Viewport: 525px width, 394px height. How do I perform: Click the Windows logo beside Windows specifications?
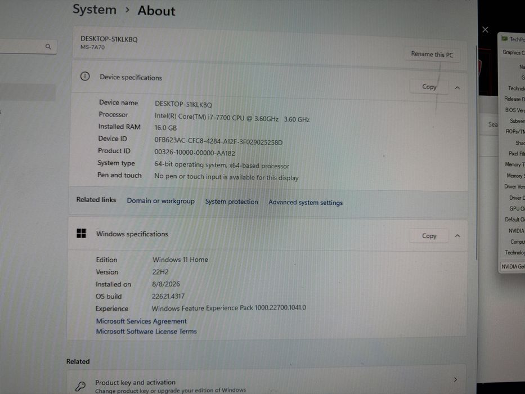click(82, 233)
